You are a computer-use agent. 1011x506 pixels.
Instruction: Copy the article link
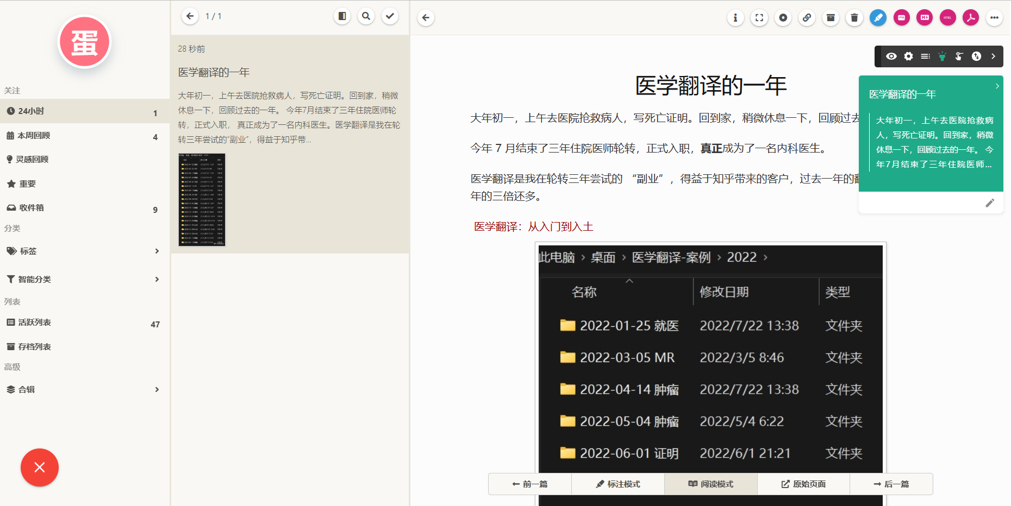click(807, 17)
